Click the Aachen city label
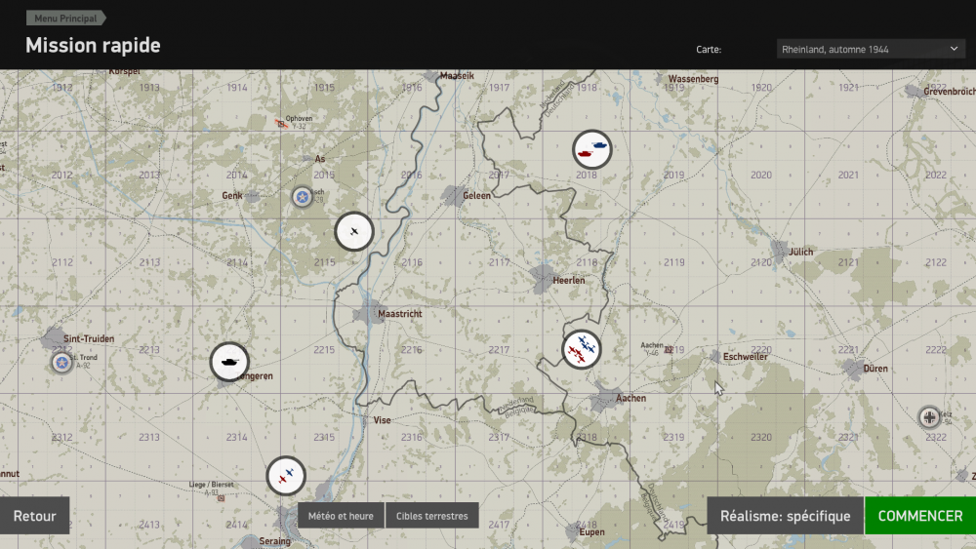The width and height of the screenshot is (976, 549). coord(630,398)
